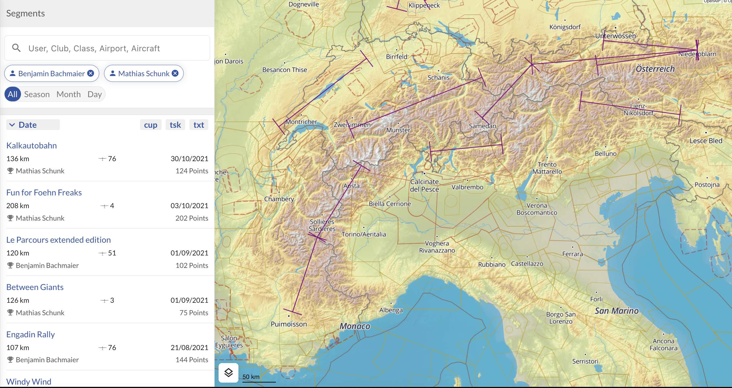Click Mathias Schunk under Kalkautobahn
This screenshot has width=732, height=388.
pyautogui.click(x=40, y=171)
